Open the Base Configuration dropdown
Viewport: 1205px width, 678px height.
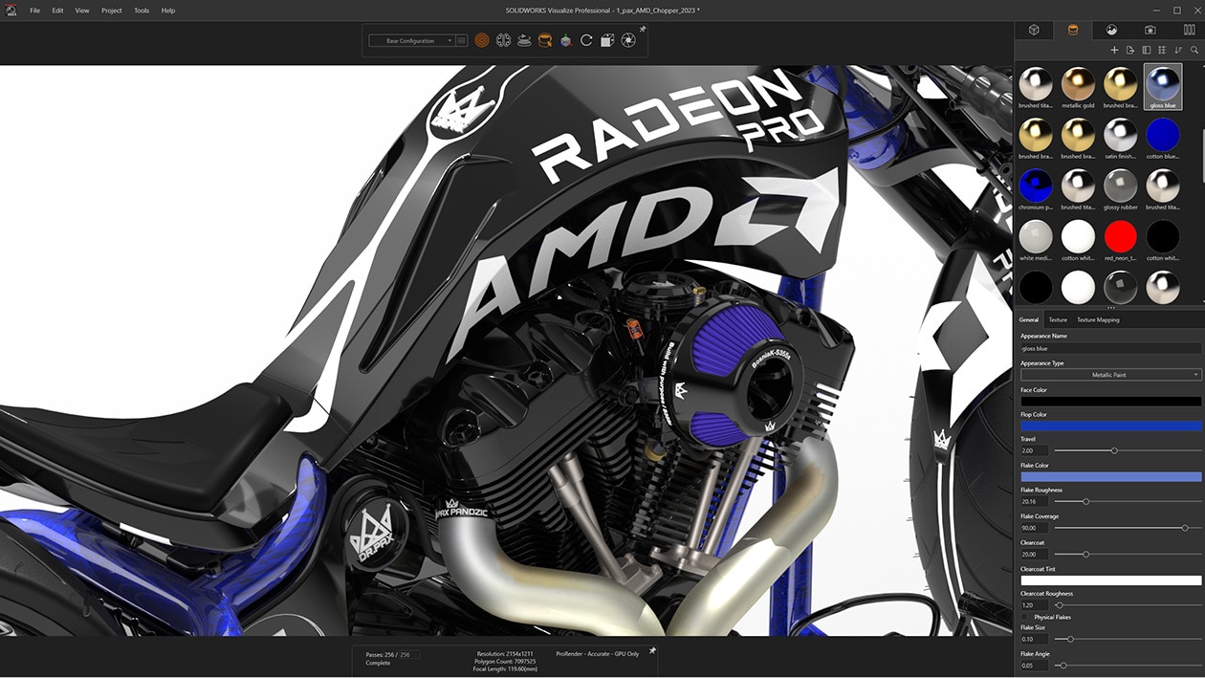coord(413,40)
